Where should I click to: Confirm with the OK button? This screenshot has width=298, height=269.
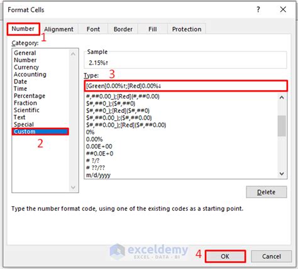[x=225, y=256]
